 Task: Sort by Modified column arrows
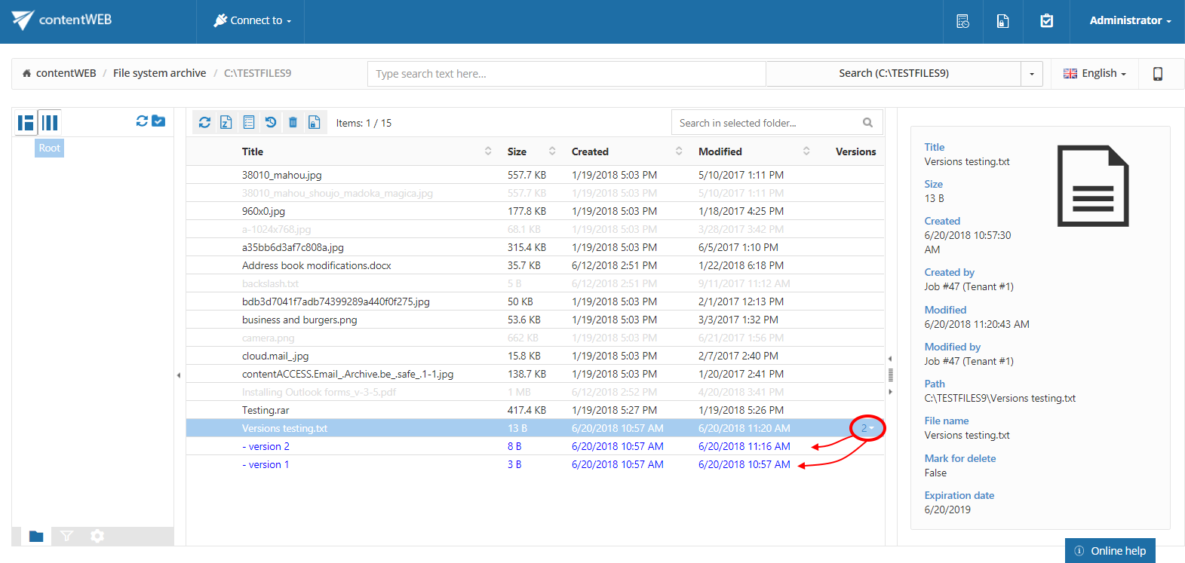pyautogui.click(x=806, y=151)
